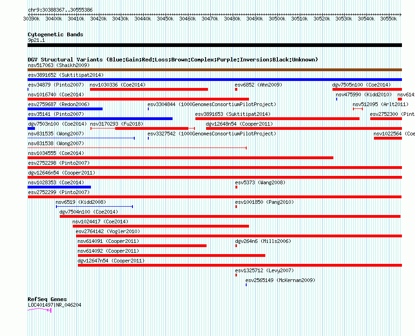Select the red nsv1034555 loss bar
Screen dimensions: 415x336
coord(180,158)
